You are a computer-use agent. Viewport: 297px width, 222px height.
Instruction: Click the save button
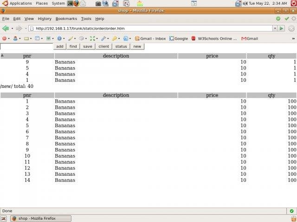click(x=88, y=46)
